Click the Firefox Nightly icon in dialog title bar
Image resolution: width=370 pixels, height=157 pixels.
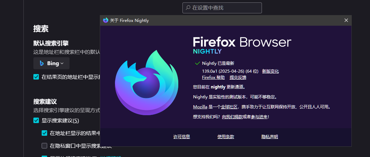pyautogui.click(x=106, y=21)
